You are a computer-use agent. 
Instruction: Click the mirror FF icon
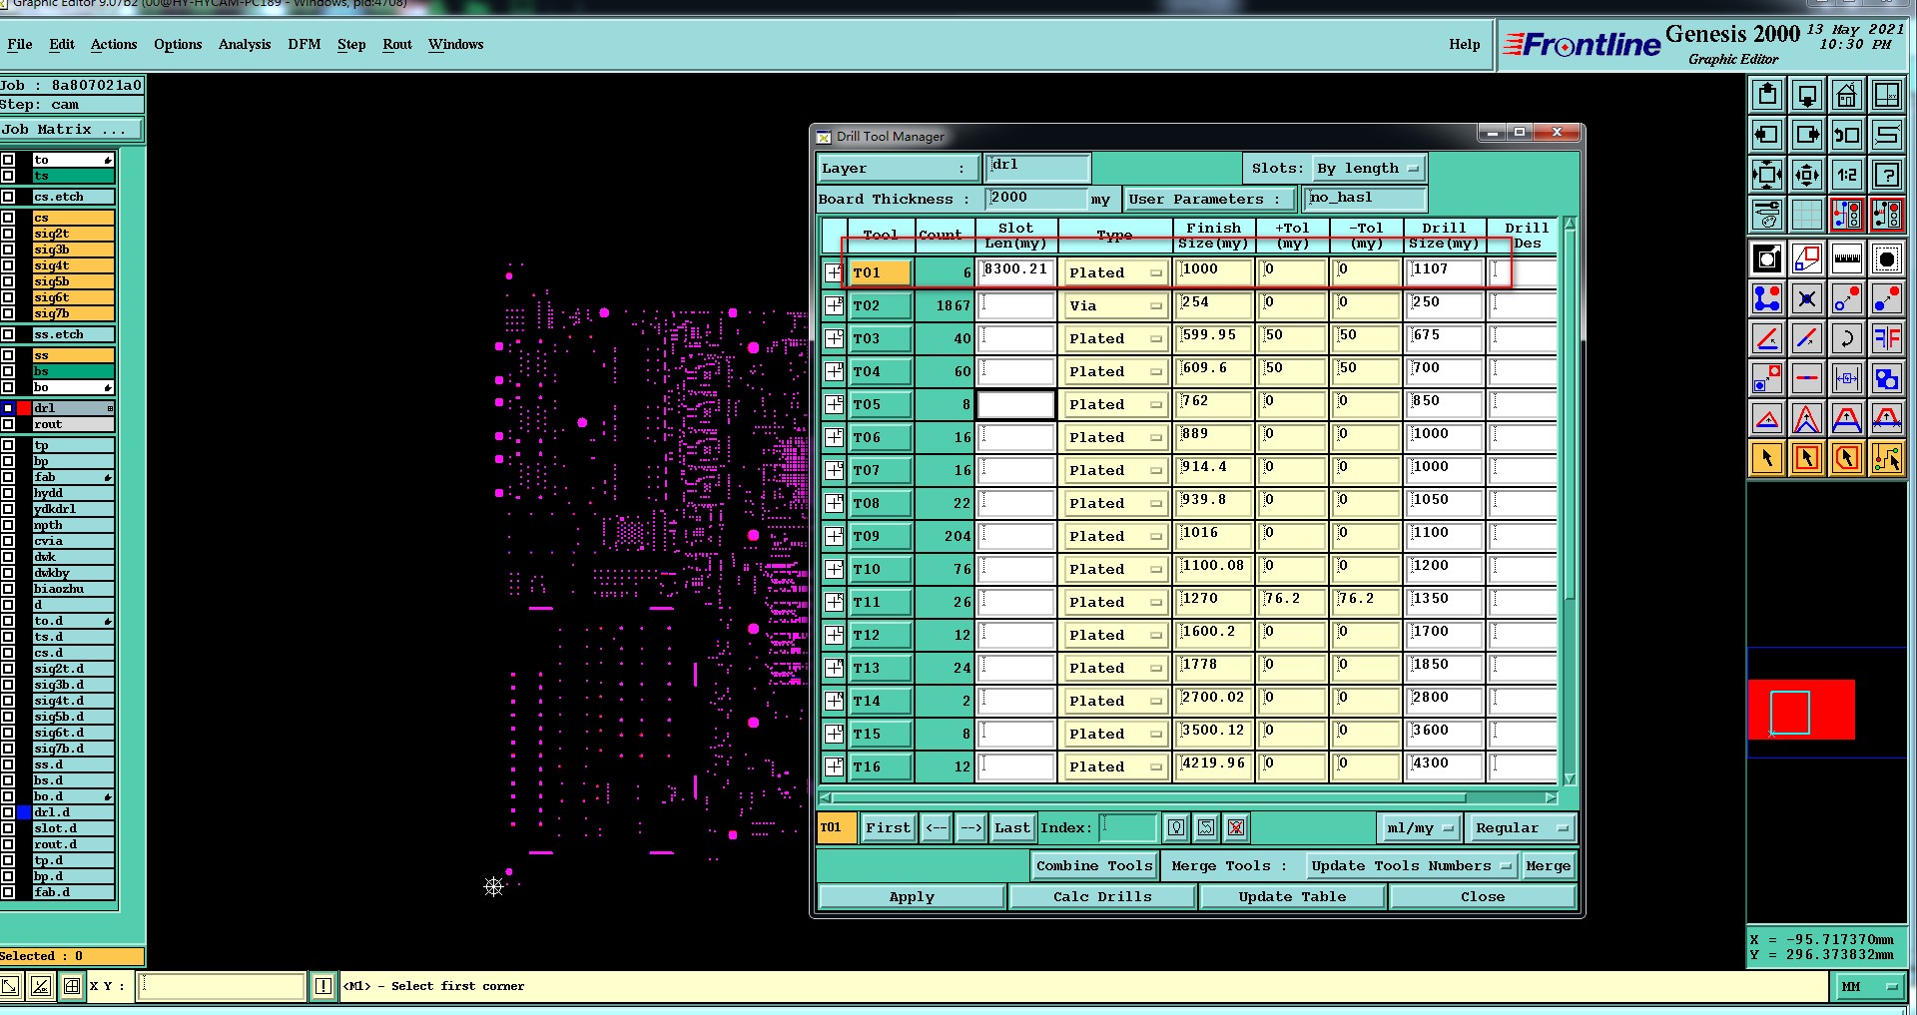point(1887,339)
